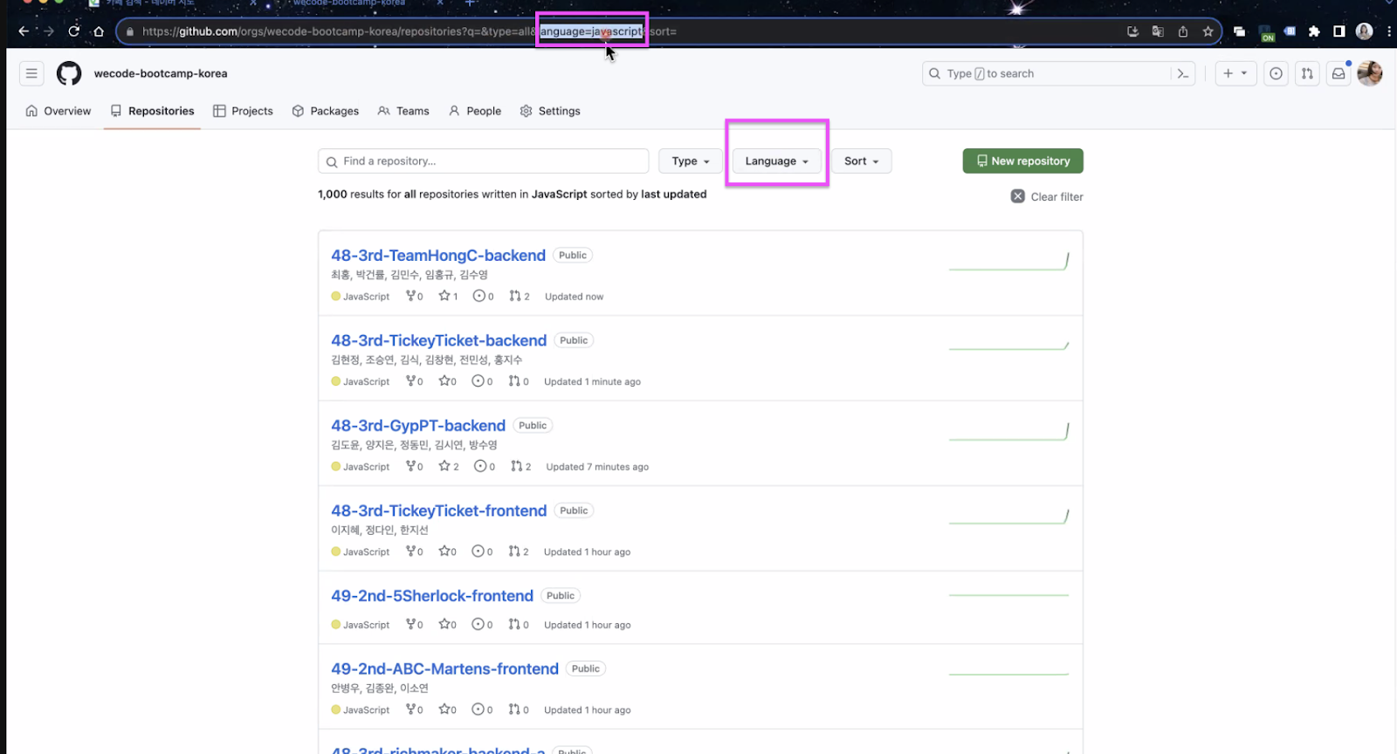Screen dimensions: 1397x754
Task: Go back with browser back arrow
Action: click(x=24, y=31)
